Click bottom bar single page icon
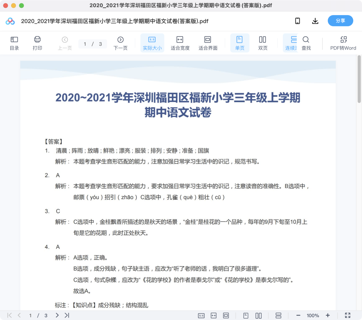Image resolution: width=362 pixels, height=320 pixels. click(246, 316)
